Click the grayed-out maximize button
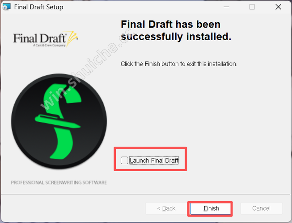Screen dimensions: 292x223 coord(252,7)
